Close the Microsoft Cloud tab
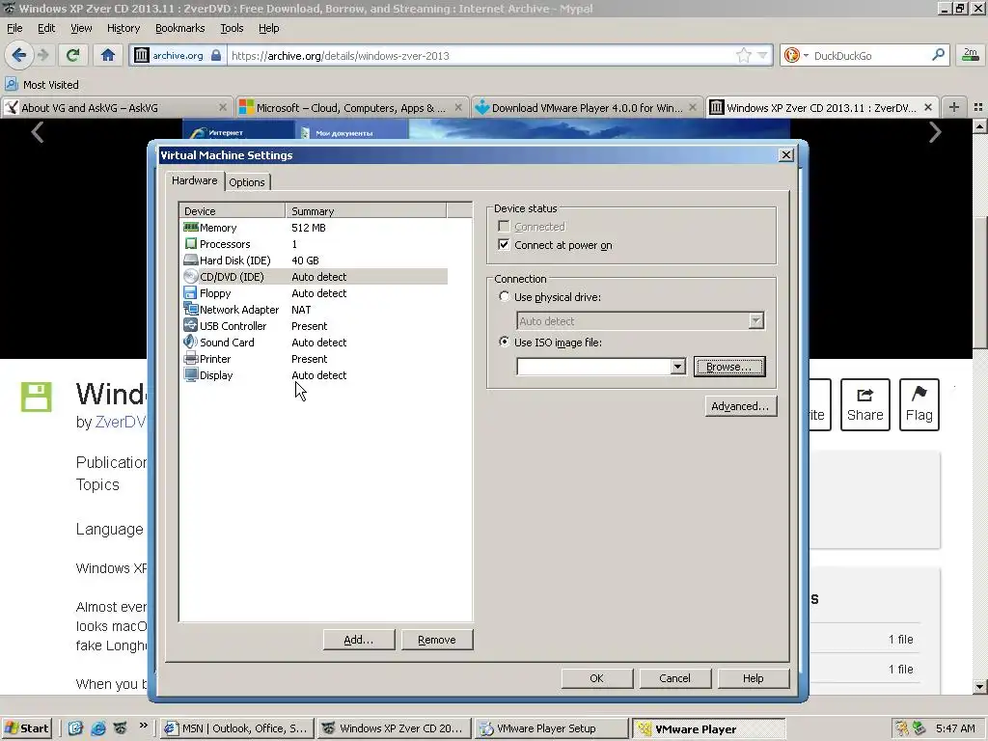 (x=458, y=107)
